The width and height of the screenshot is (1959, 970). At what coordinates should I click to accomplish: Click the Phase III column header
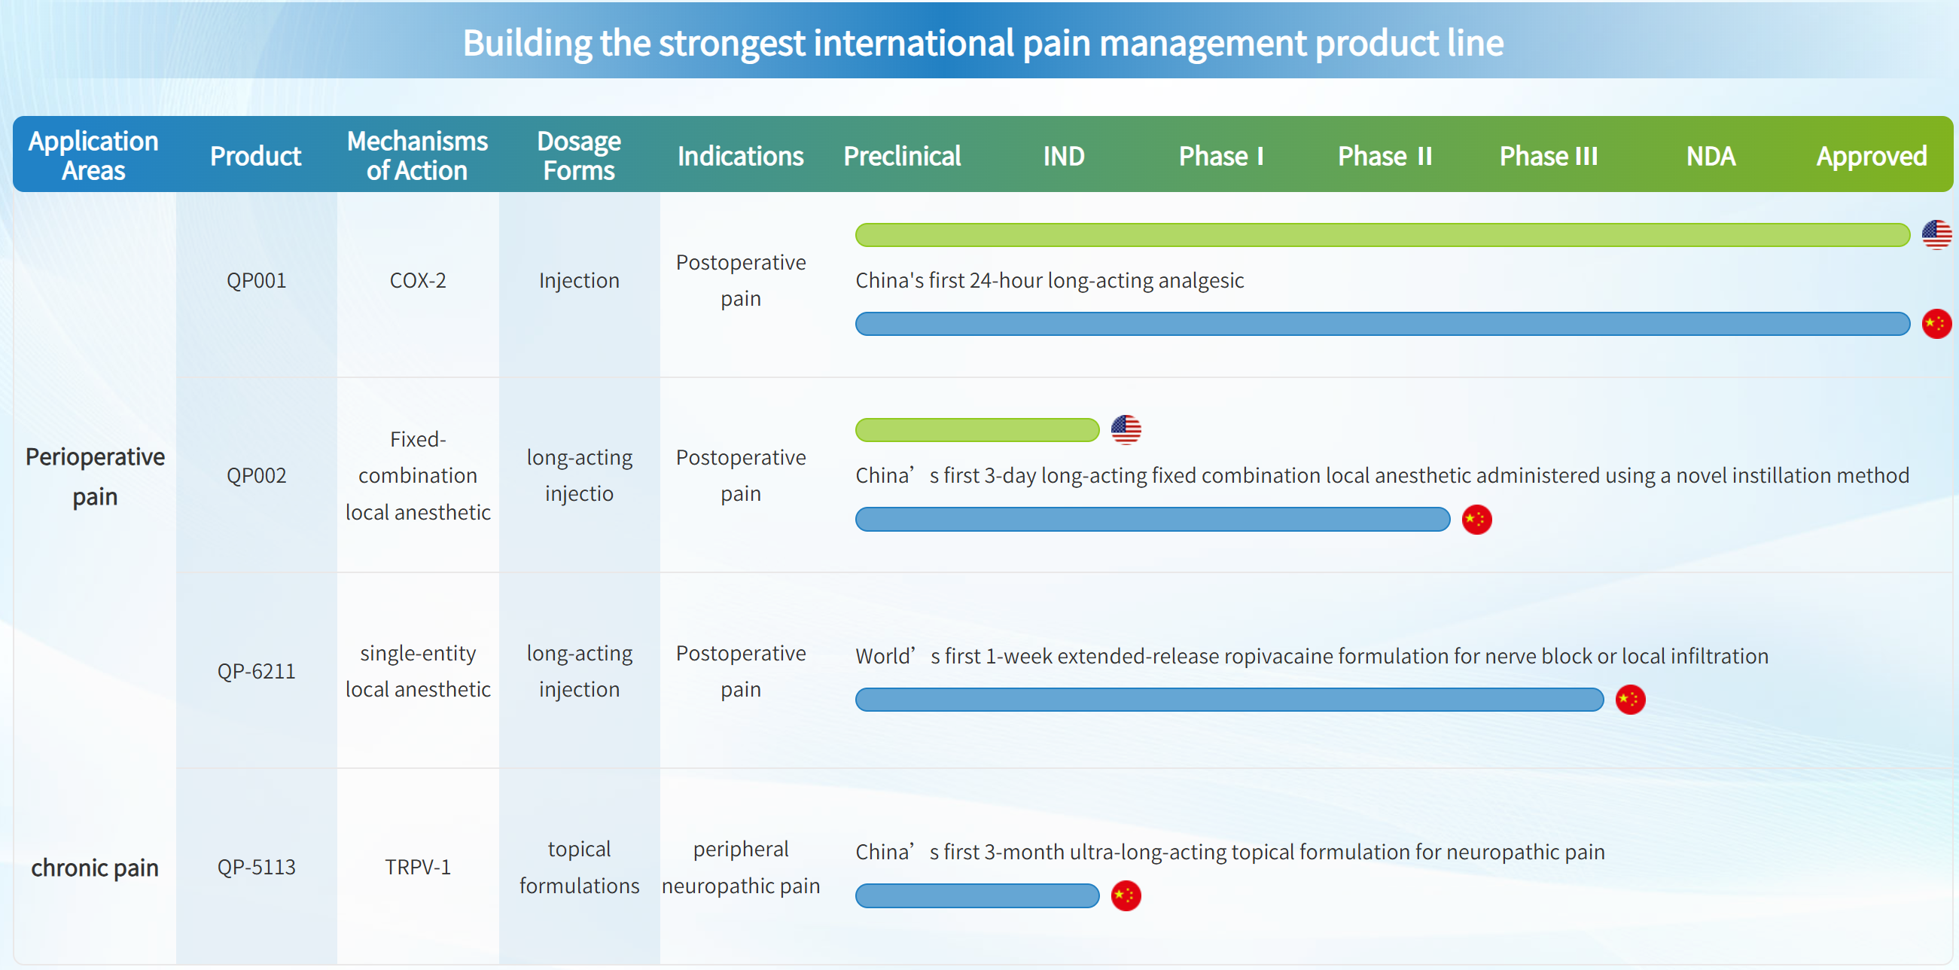pos(1549,156)
